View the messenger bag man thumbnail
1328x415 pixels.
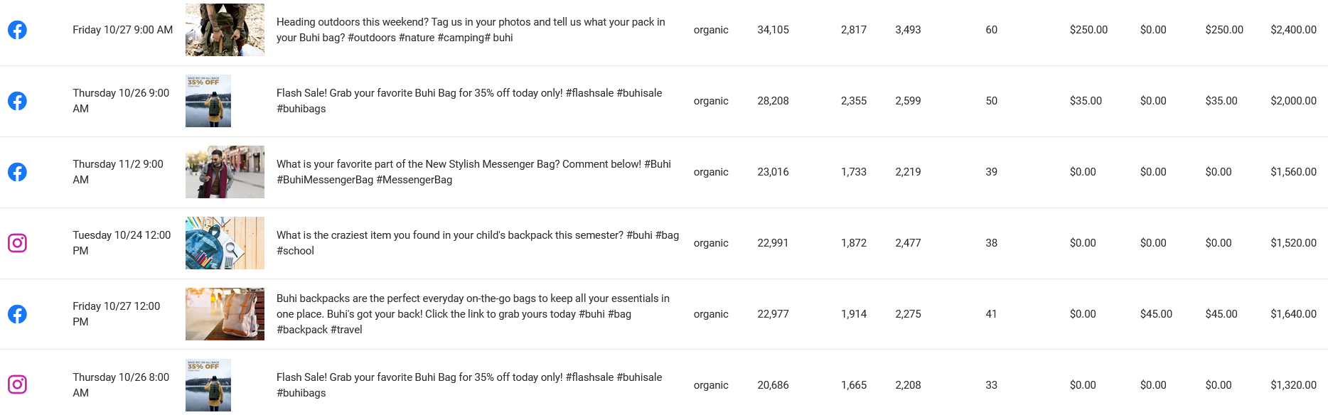pyautogui.click(x=225, y=172)
